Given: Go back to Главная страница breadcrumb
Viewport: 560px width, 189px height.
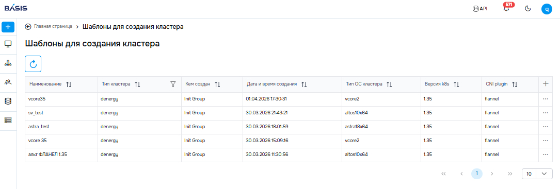Looking at the screenshot, I should [x=49, y=26].
